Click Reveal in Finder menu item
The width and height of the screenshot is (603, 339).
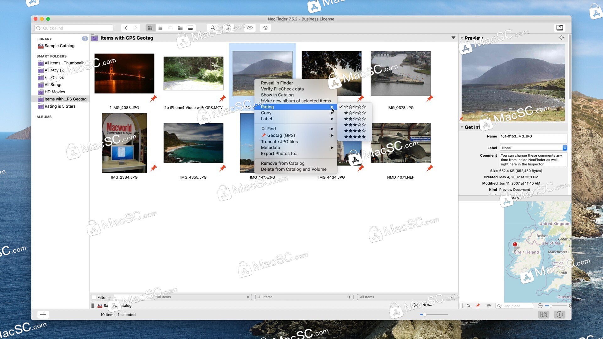tap(277, 83)
